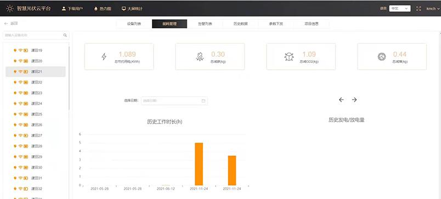The height and width of the screenshot is (199, 441).
Task: Click the calendar icon in date picker
Action: (203, 101)
